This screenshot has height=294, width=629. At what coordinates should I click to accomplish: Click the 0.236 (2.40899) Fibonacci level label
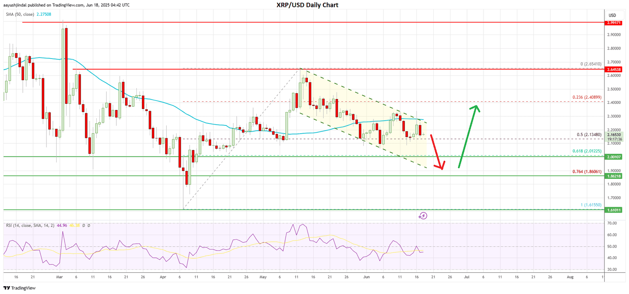(587, 97)
